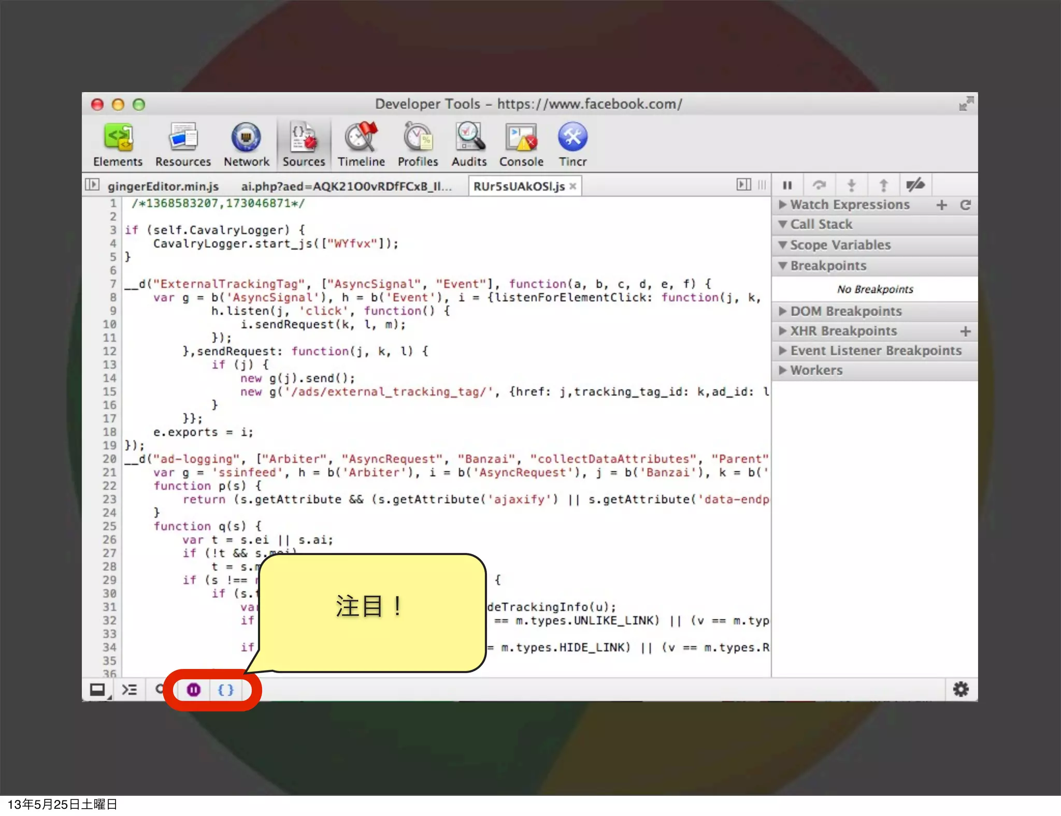This screenshot has height=816, width=1061.
Task: Add a new XHR breakpoint
Action: (965, 331)
